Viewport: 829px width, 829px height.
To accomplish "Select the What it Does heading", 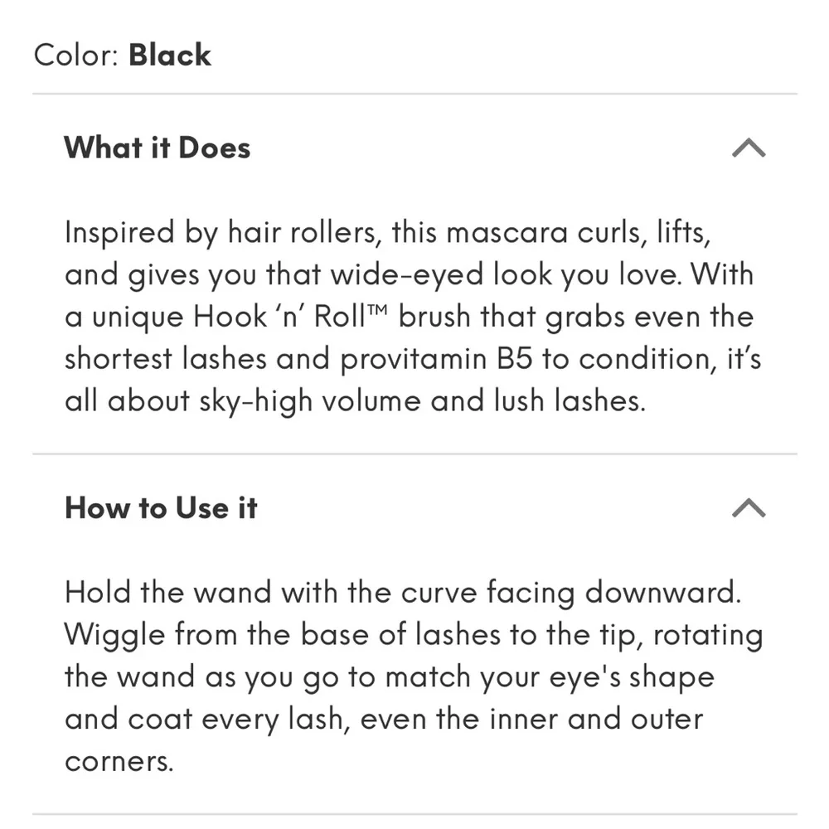I will [x=158, y=147].
